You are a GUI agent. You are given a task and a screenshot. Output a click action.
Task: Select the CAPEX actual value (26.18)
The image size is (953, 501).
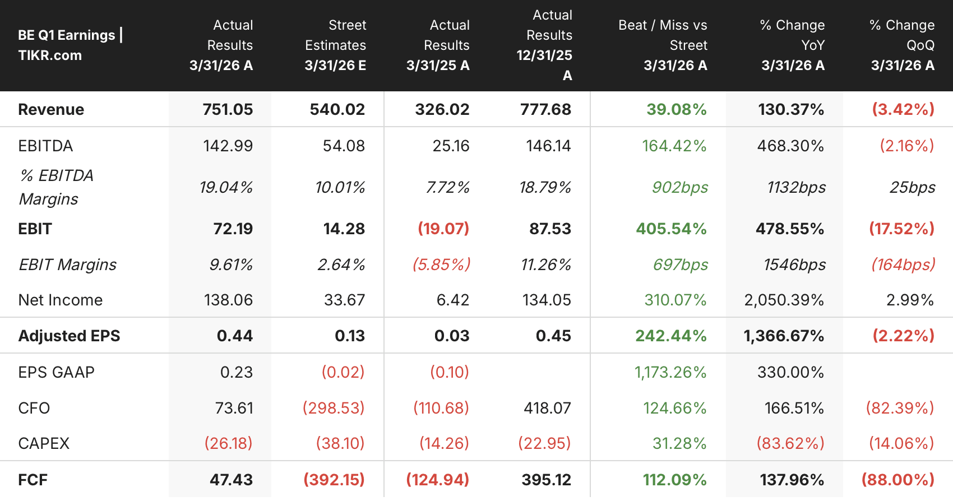(228, 443)
